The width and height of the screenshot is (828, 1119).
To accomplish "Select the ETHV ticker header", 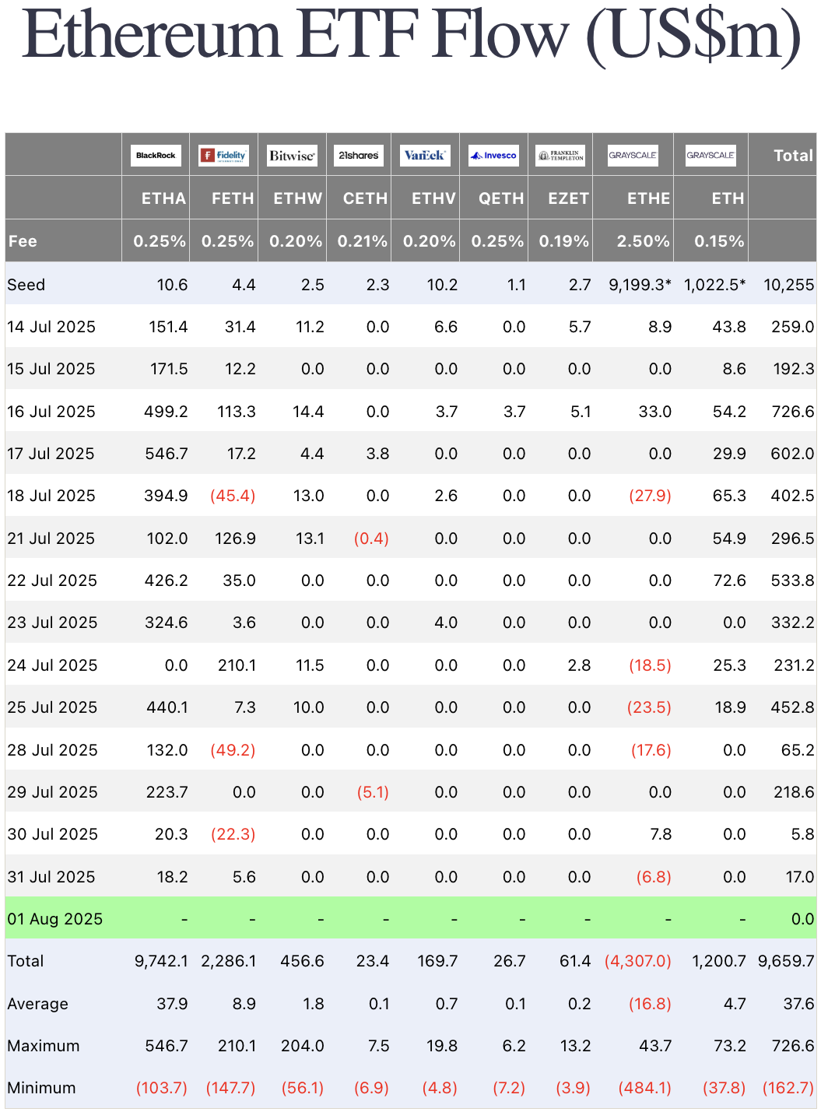I will point(433,198).
